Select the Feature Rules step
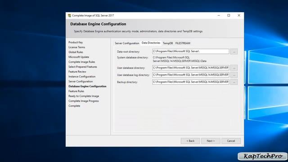The width and height of the screenshot is (288, 162). click(x=76, y=91)
